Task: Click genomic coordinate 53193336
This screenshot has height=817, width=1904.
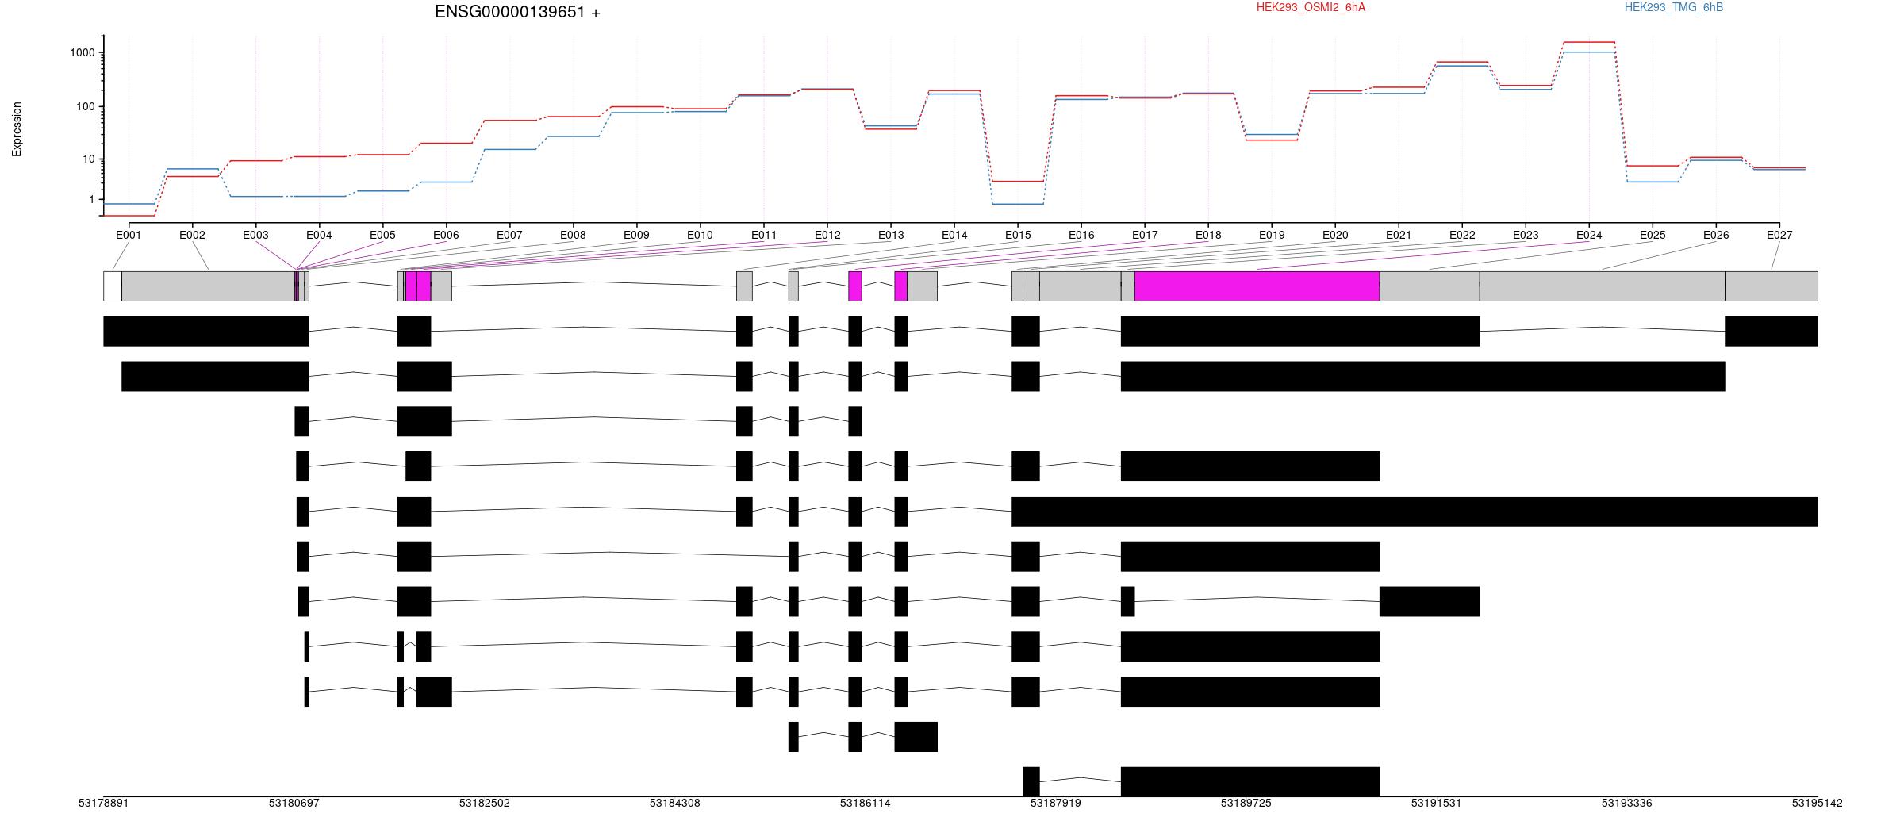Action: tap(1627, 803)
